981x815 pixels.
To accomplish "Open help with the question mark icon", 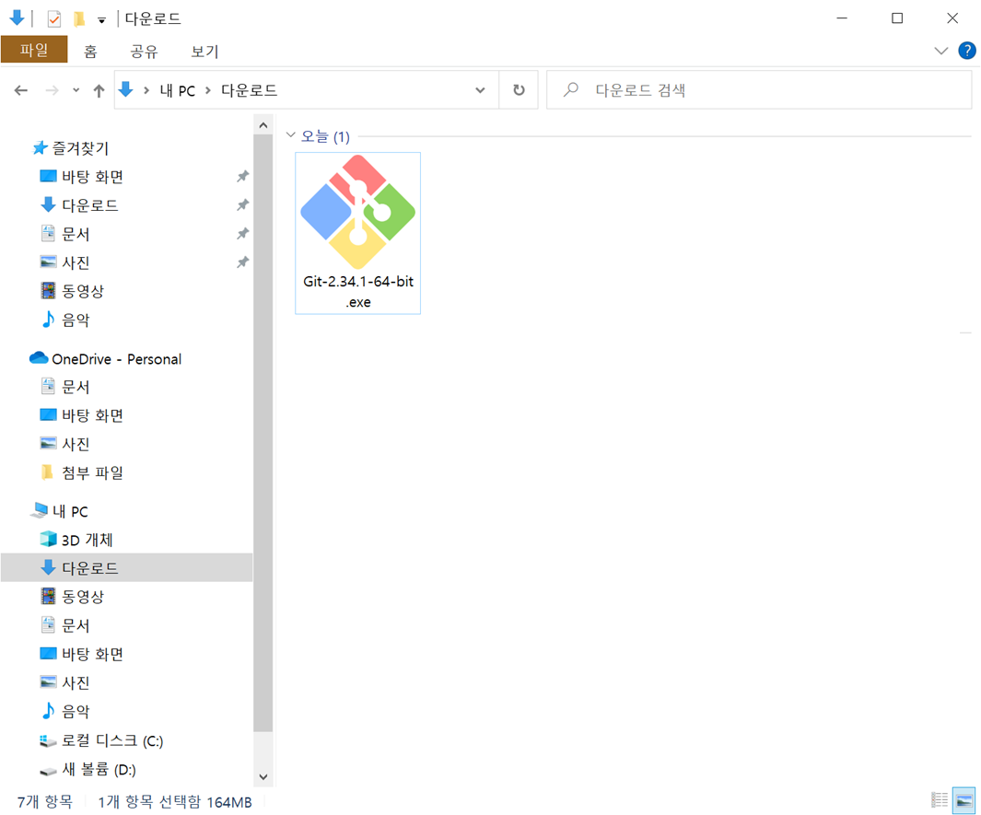I will tap(966, 51).
